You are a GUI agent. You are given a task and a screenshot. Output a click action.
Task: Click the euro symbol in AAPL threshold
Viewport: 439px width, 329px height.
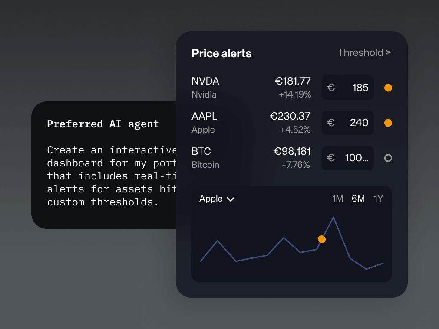[331, 123]
